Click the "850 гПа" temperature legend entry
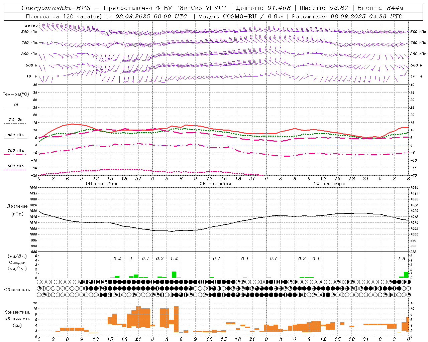The height and width of the screenshot is (342, 428). (x=16, y=135)
